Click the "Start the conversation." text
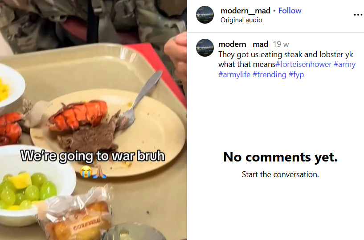Viewport: 364px width, 240px height. click(280, 174)
